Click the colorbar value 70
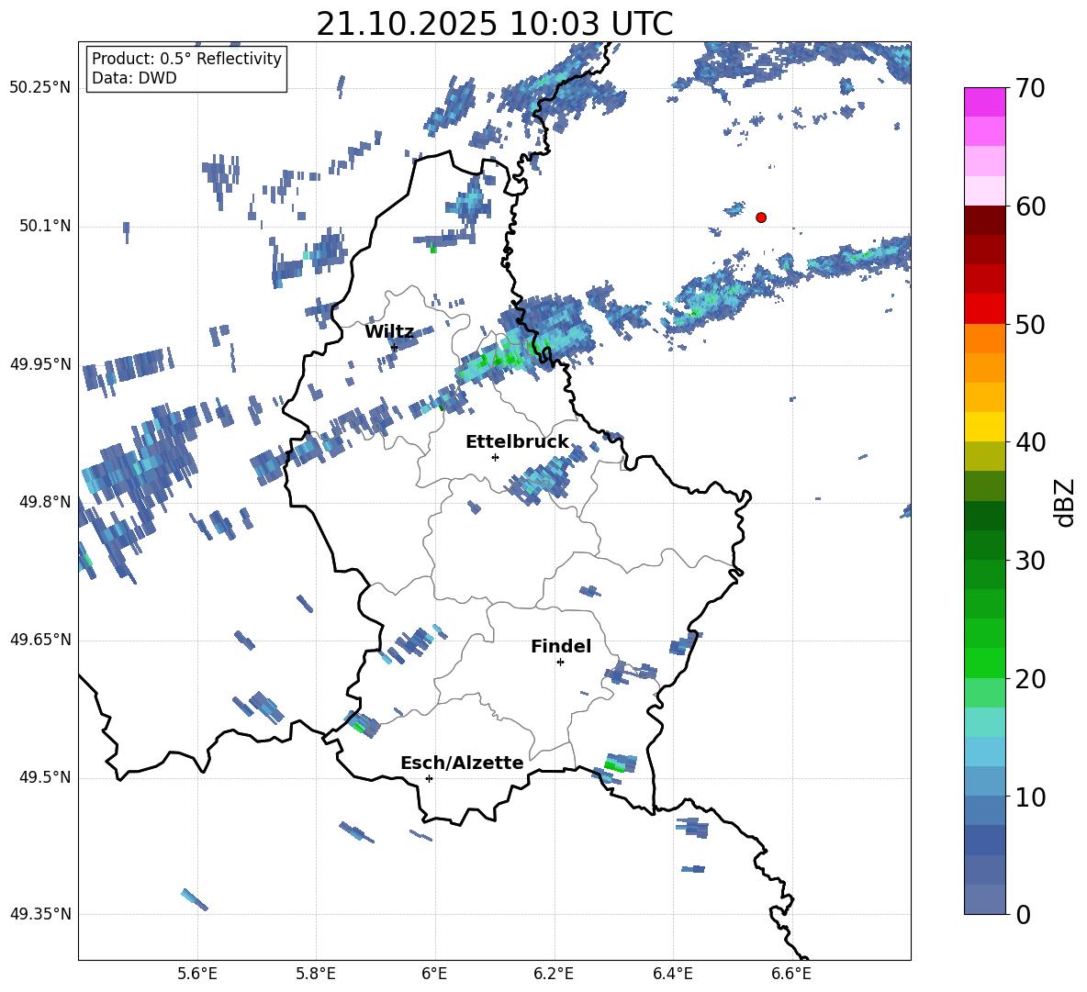This screenshot has width=1087, height=992. point(1030,88)
